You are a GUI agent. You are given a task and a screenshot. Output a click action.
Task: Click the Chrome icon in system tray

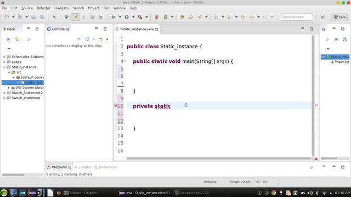(x=274, y=193)
